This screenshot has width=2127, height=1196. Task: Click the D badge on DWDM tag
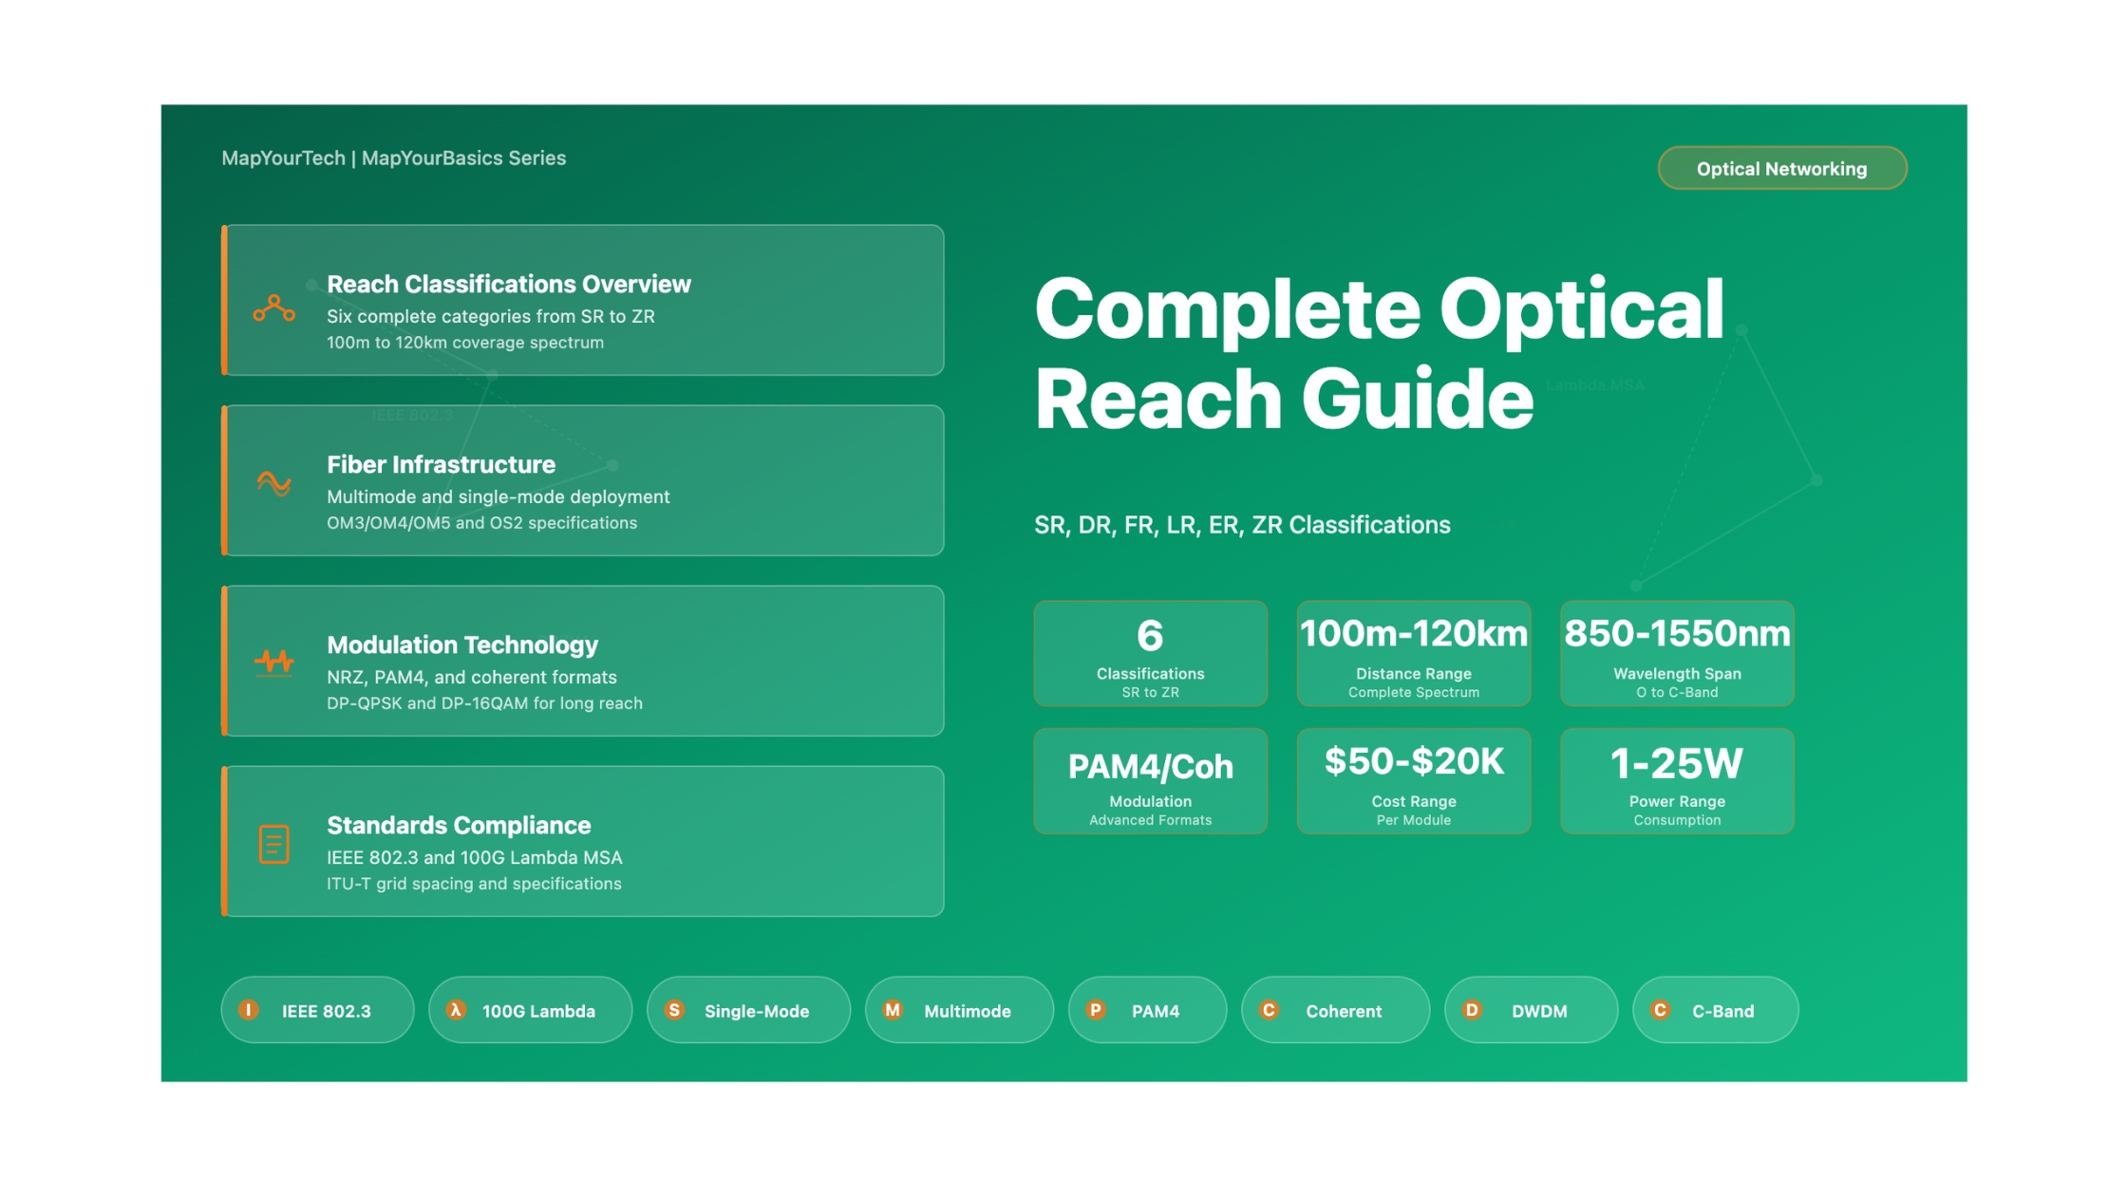[1472, 1010]
